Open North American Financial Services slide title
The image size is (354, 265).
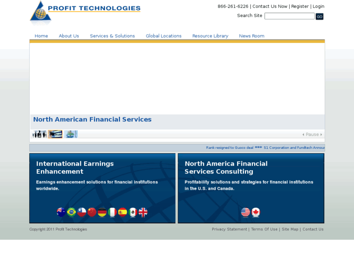point(93,119)
